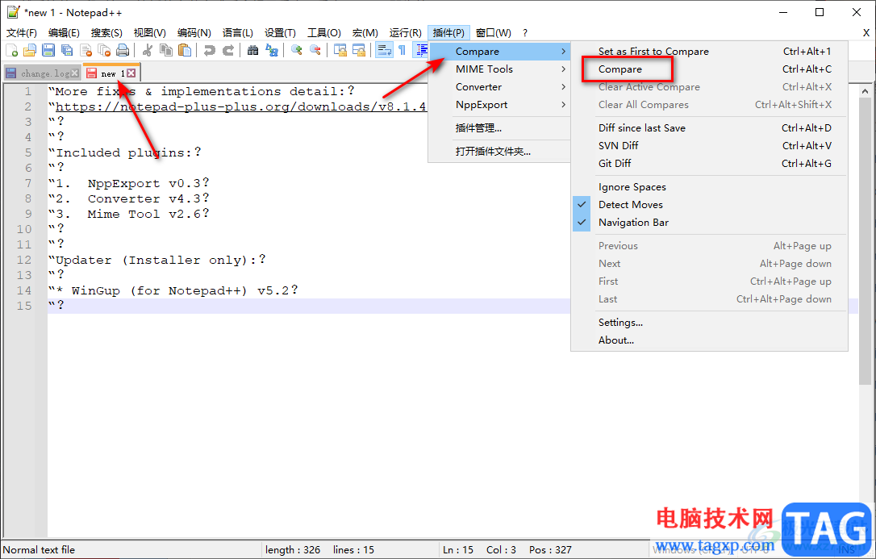Toggle Show All Characters pilcrow icon
This screenshot has width=876, height=559.
pyautogui.click(x=402, y=51)
